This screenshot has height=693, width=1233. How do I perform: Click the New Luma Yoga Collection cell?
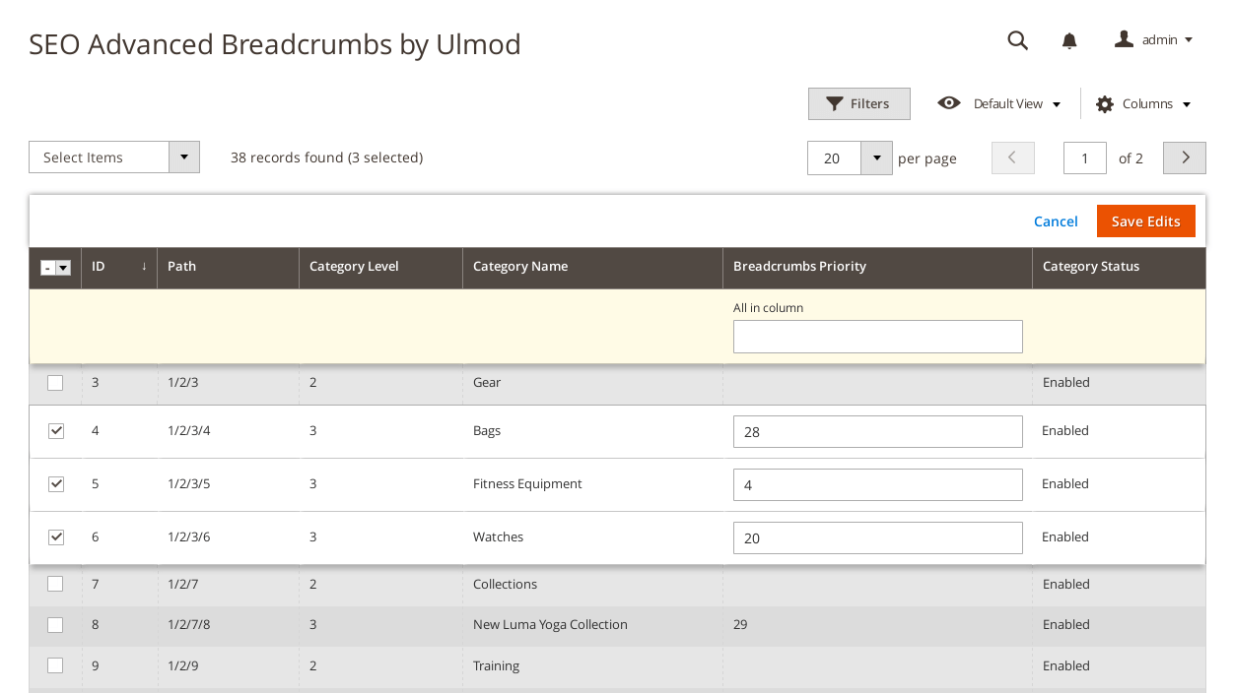pyautogui.click(x=592, y=624)
